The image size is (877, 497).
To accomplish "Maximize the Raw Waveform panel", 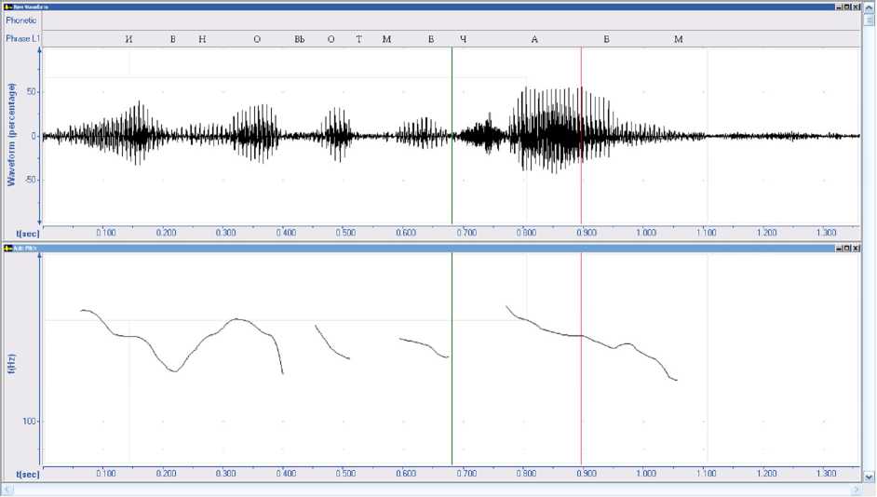I will click(847, 6).
